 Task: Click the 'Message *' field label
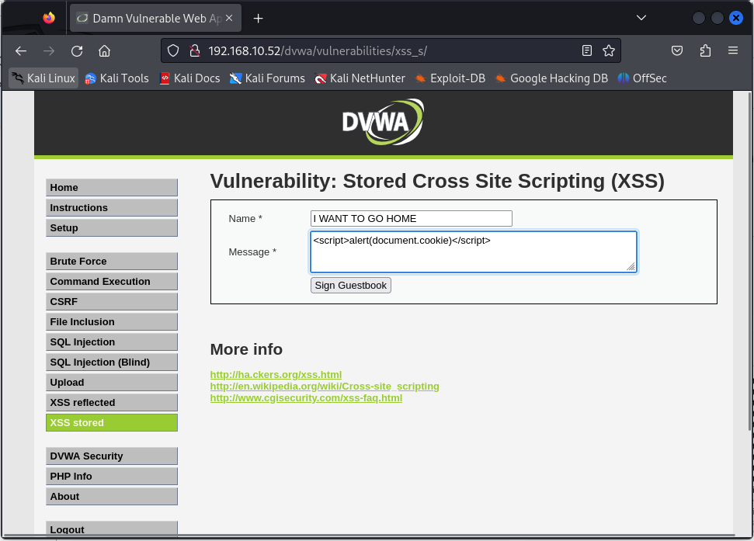252,251
